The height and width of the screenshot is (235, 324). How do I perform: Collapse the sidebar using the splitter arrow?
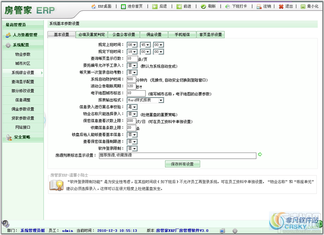click(45, 120)
